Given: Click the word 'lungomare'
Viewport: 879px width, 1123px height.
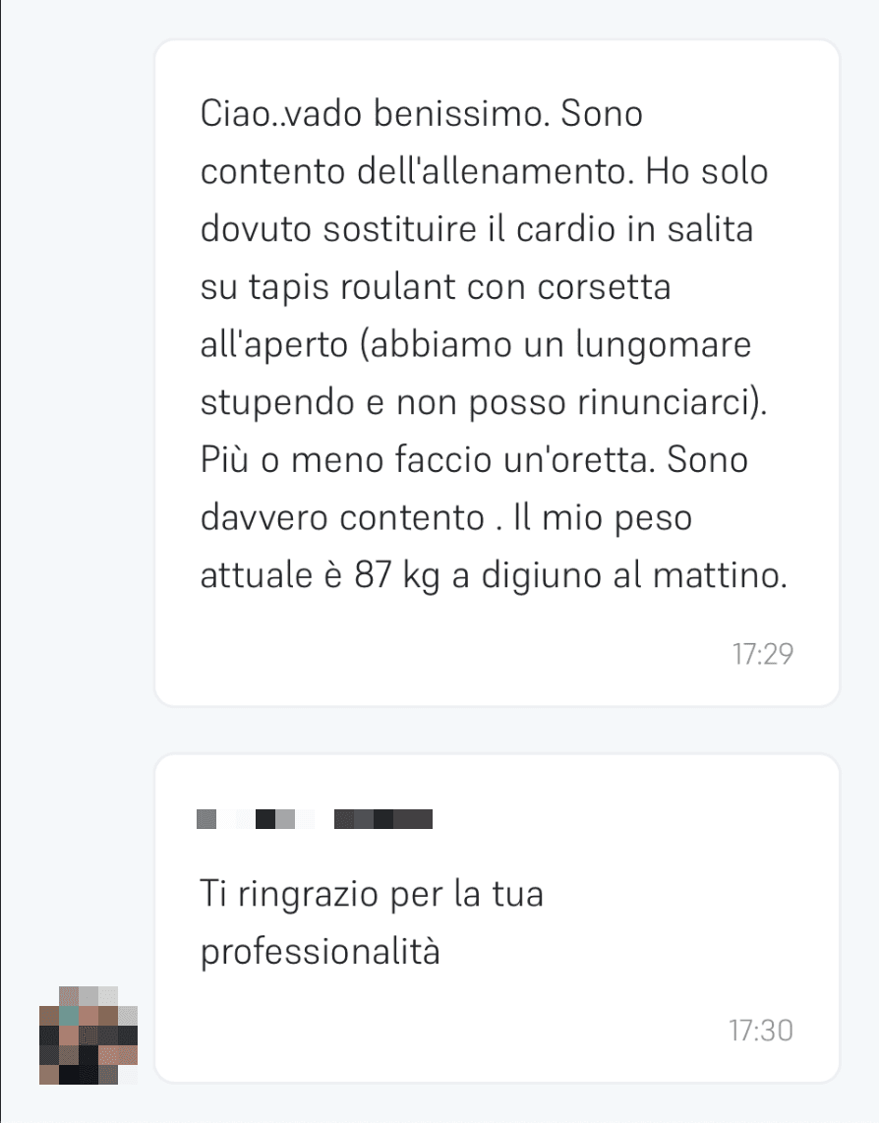Looking at the screenshot, I should click(664, 345).
